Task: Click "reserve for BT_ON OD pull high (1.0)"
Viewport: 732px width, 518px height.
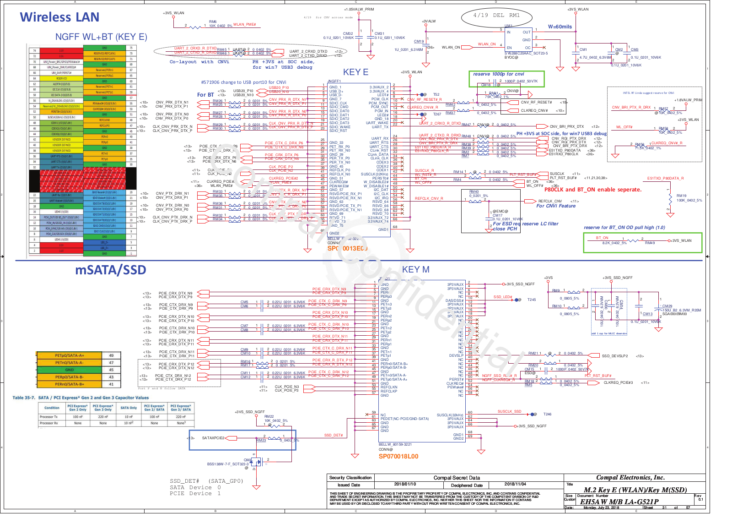Action: 624,228
